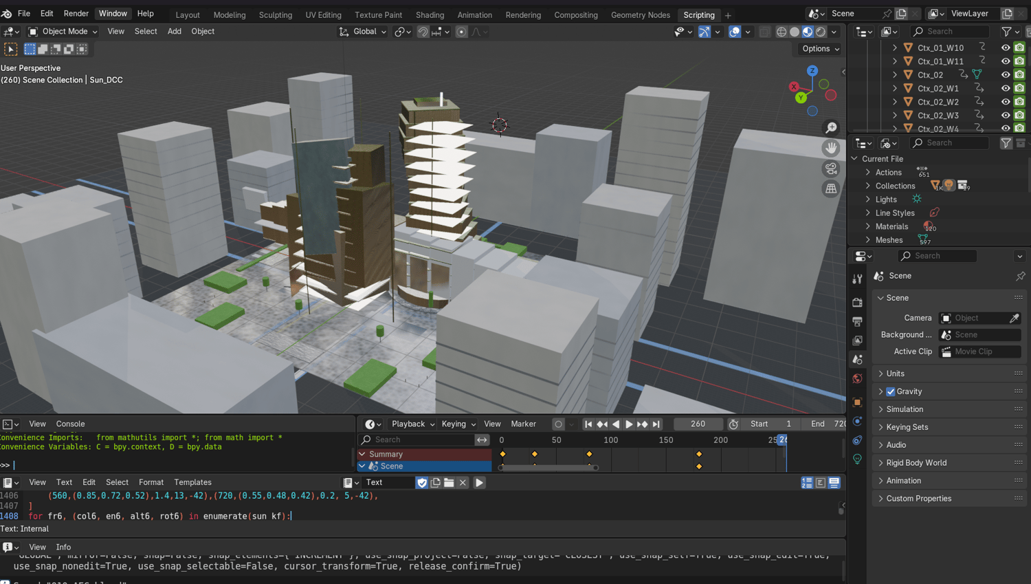Run the script with play button
The width and height of the screenshot is (1031, 584).
tap(479, 483)
